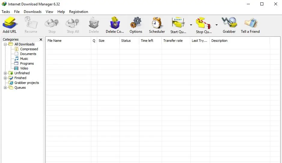
Task: Open the Downloads menu
Action: [32, 12]
